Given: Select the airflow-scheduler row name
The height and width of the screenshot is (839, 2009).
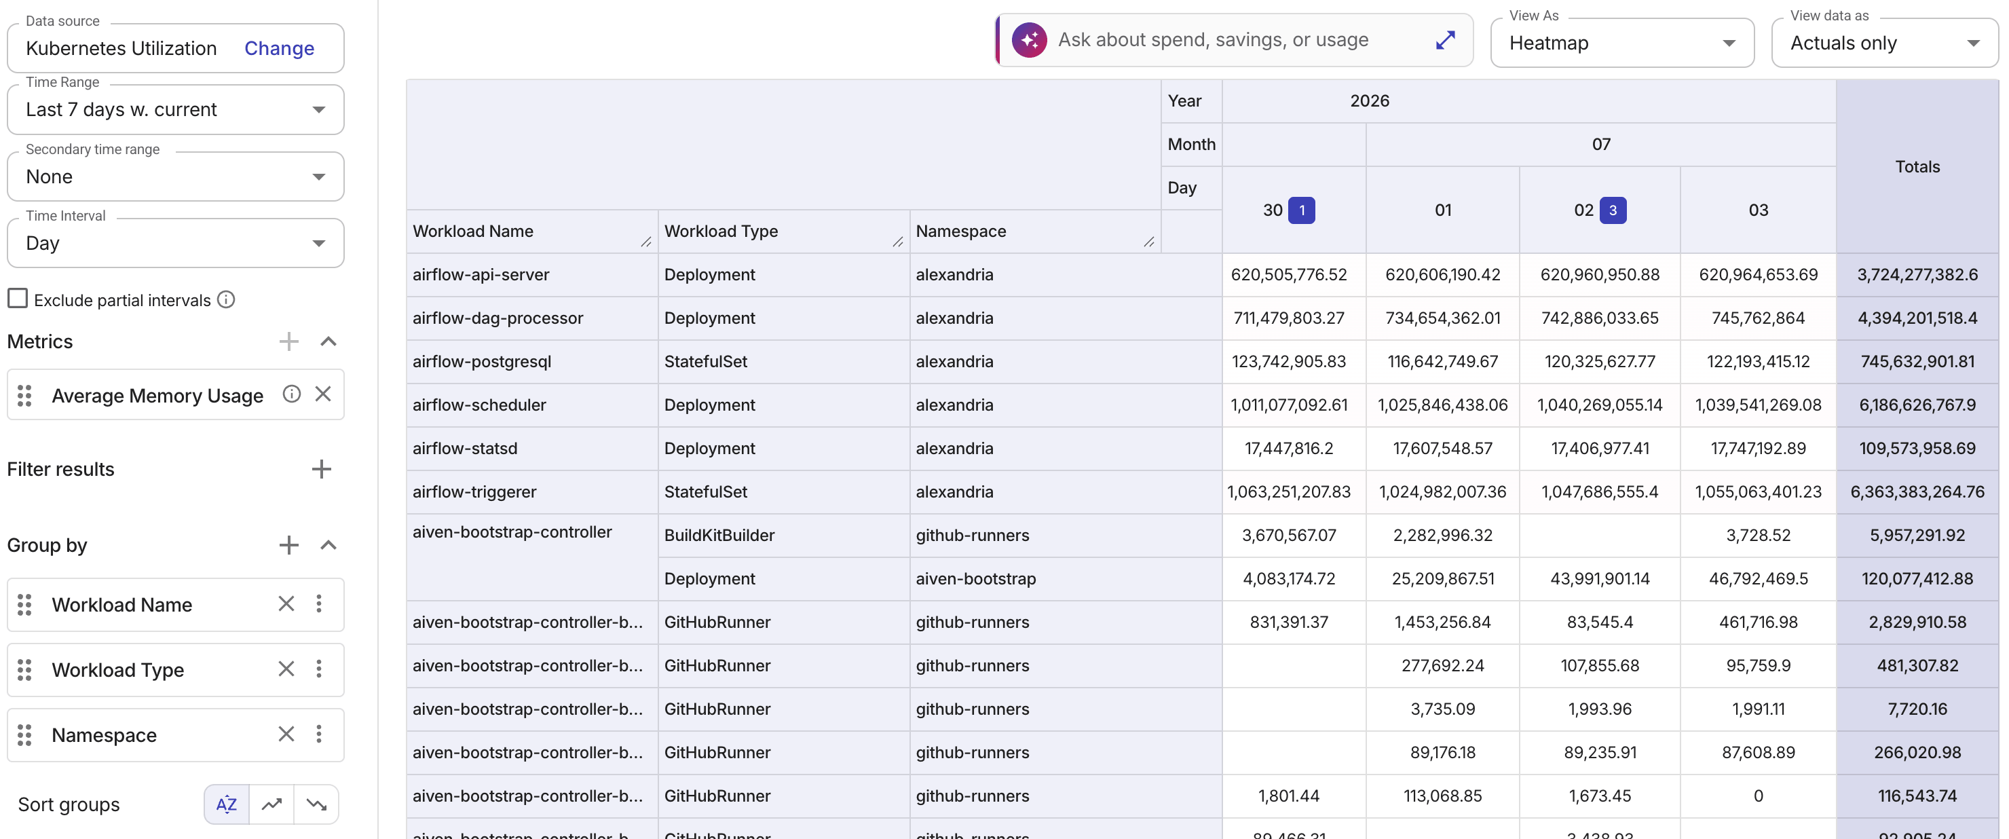Looking at the screenshot, I should (479, 405).
